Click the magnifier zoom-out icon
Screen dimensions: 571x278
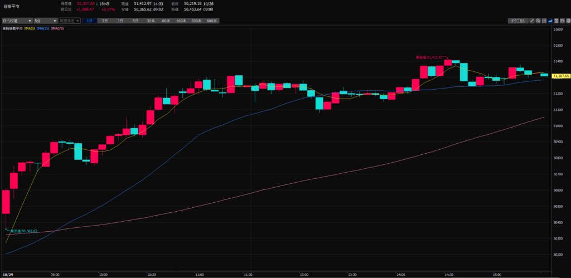538,21
